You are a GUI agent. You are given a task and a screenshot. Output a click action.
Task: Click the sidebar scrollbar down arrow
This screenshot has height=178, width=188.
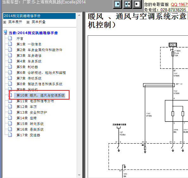point(79,175)
